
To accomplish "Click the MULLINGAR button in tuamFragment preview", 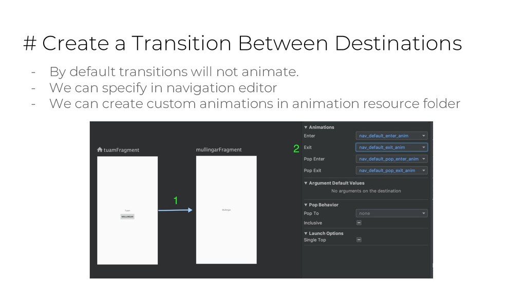I will click(127, 217).
